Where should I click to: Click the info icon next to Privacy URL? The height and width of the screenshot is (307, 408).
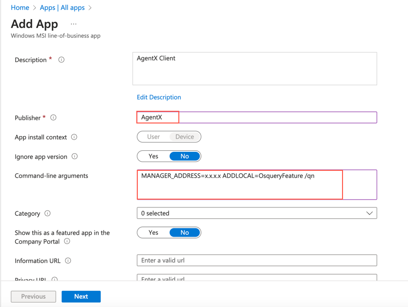[54, 278]
